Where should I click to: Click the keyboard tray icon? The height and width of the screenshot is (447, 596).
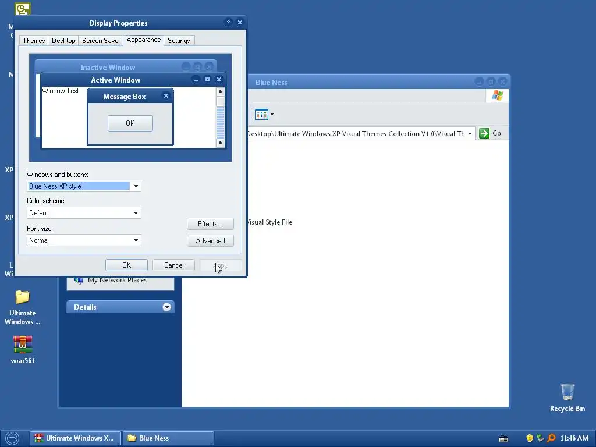(x=503, y=439)
